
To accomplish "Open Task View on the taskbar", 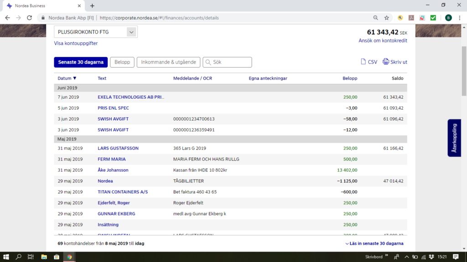I will (31, 257).
